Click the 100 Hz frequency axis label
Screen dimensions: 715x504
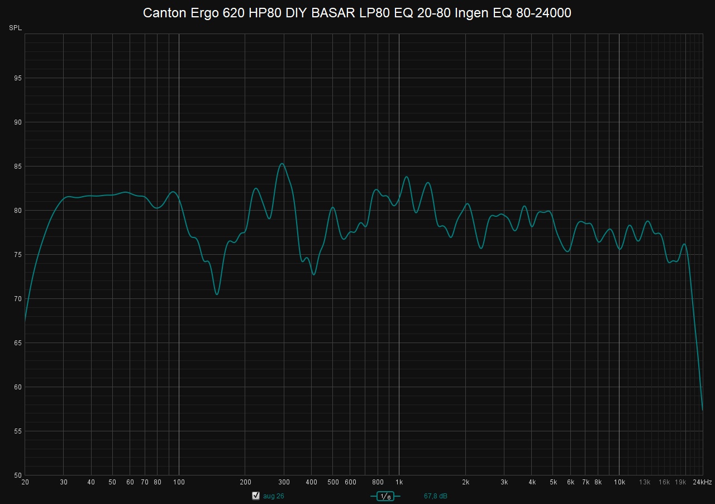(179, 482)
